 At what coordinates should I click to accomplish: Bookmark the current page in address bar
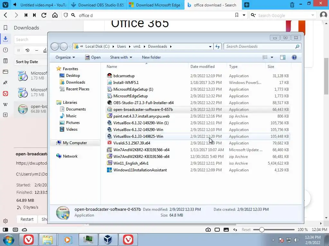coord(237,15)
